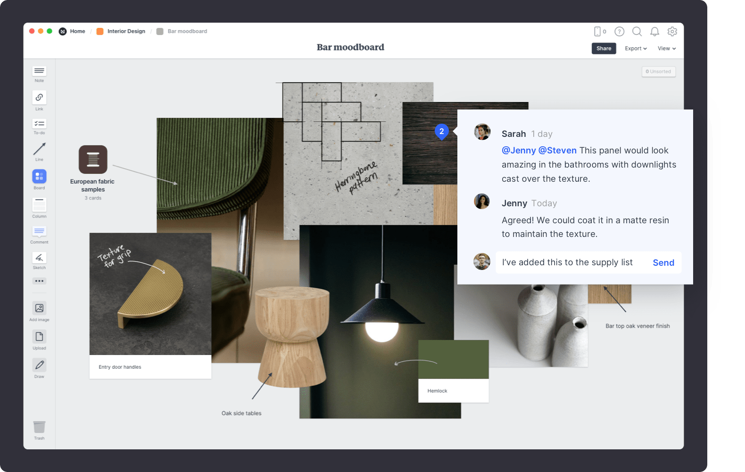Open mobile device icon in header

pyautogui.click(x=597, y=32)
